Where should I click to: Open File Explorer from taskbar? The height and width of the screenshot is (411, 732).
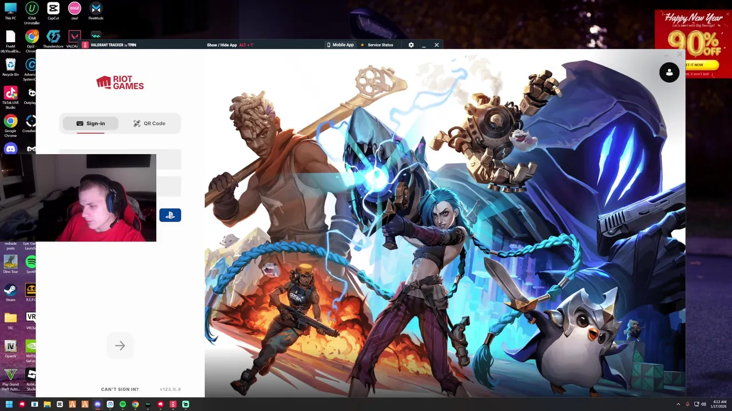click(47, 404)
